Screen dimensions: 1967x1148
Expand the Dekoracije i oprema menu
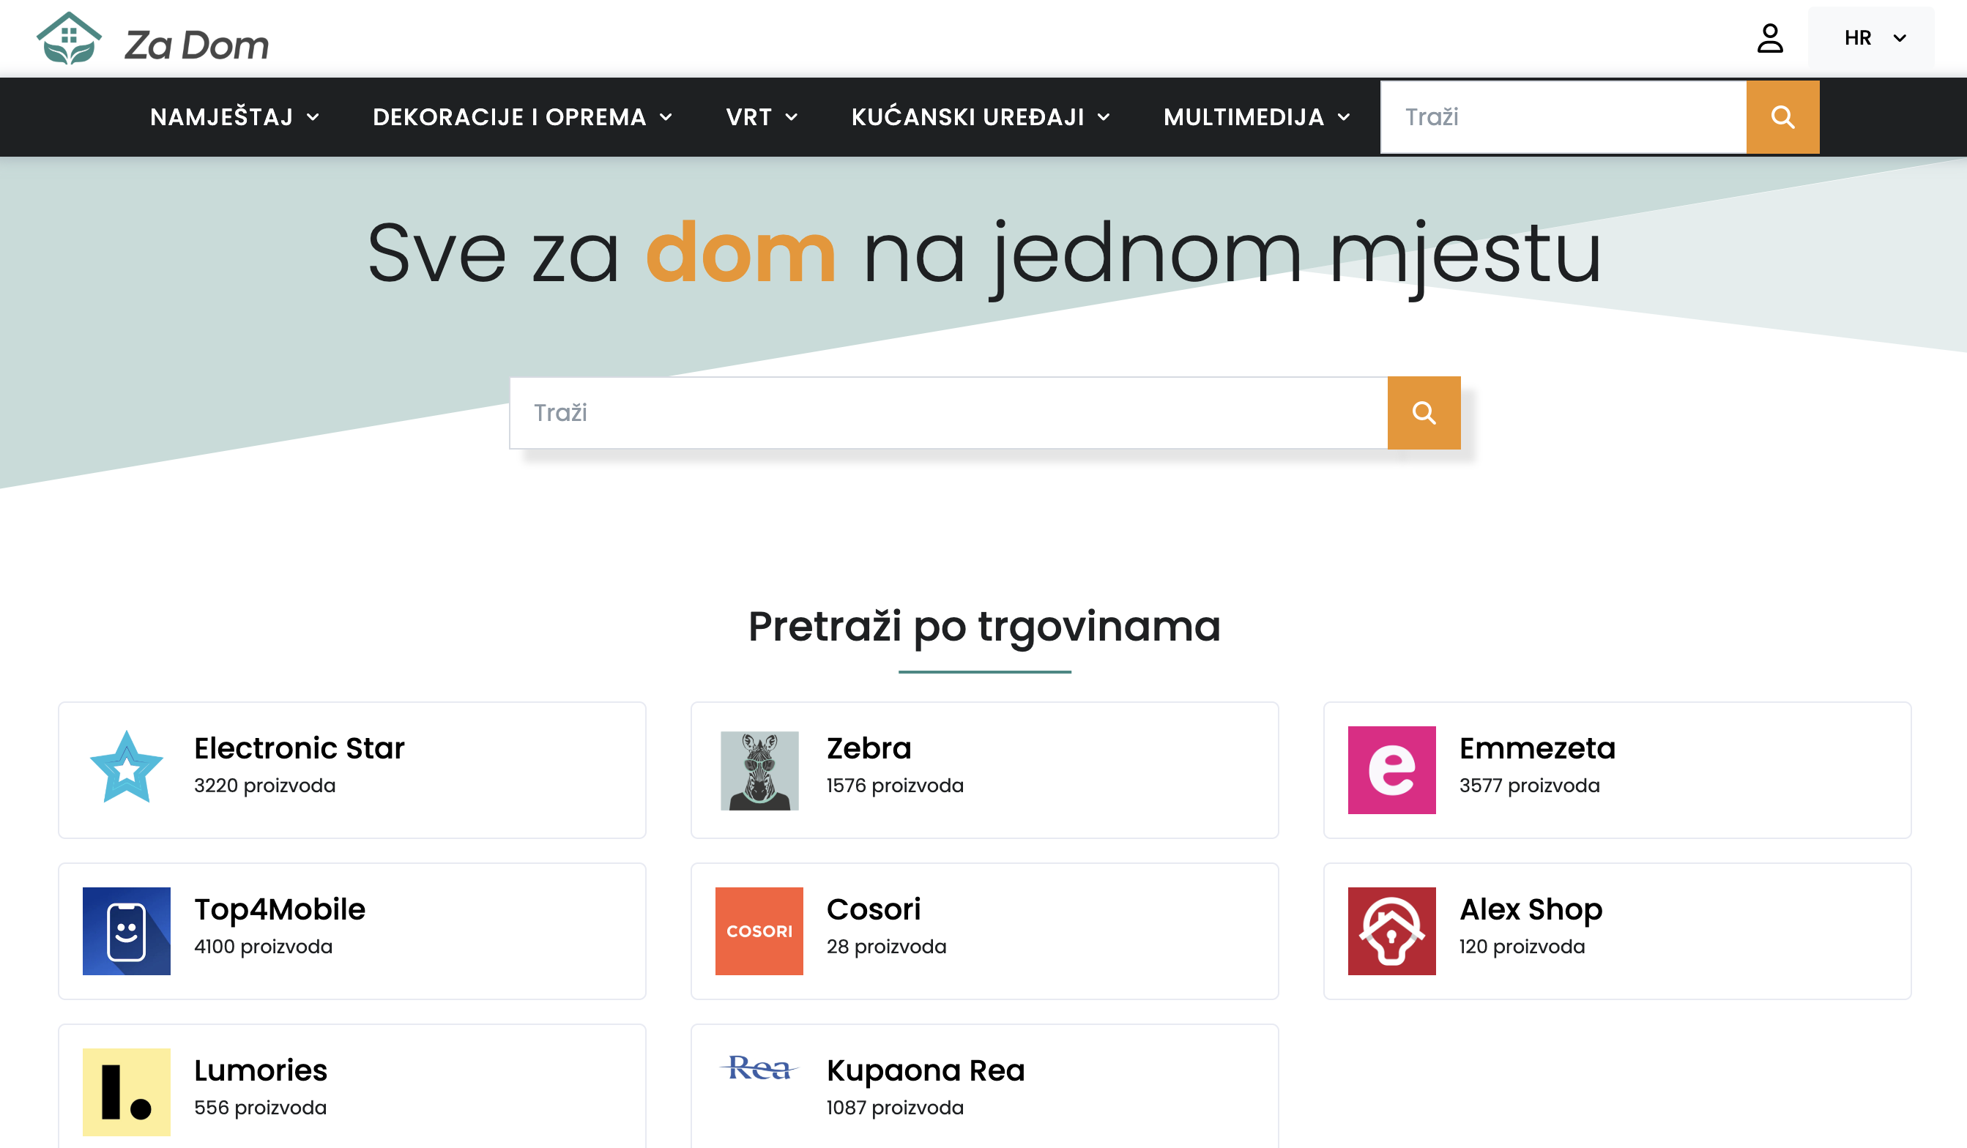(x=522, y=117)
